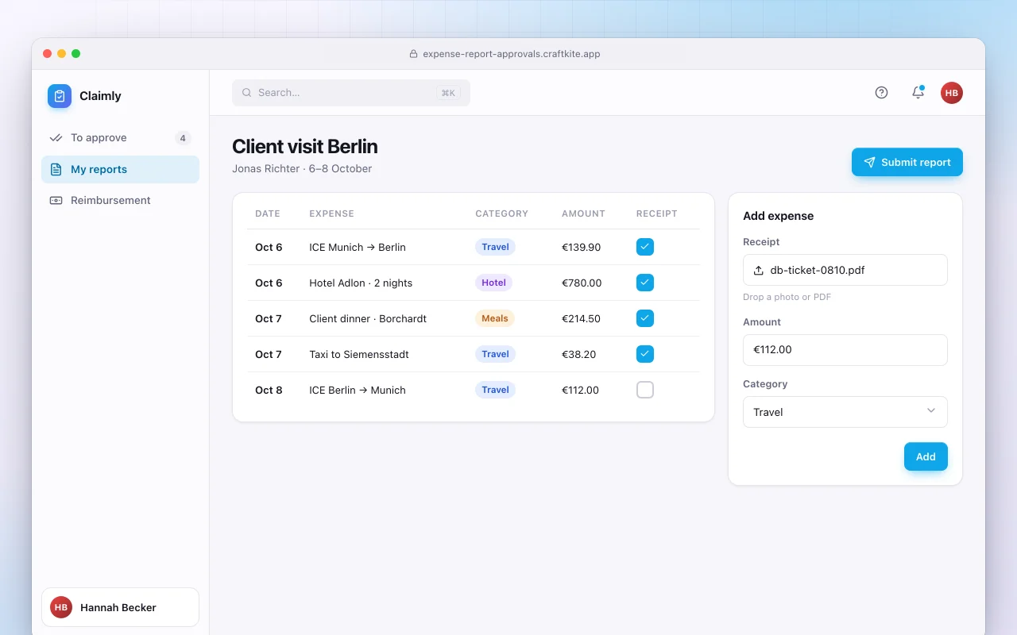The height and width of the screenshot is (635, 1017).
Task: Click the Client visit Berlin title
Action: (x=305, y=147)
